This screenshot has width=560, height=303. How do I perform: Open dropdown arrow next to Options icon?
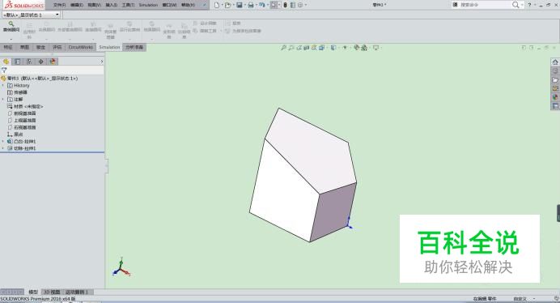(x=306, y=5)
